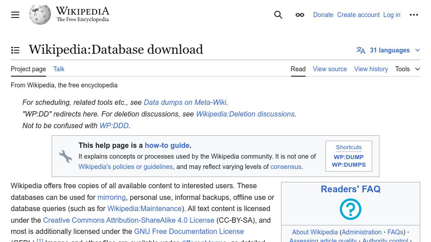This screenshot has height=242, width=431.
Task: Open GNU Free Documentation License link
Action: pyautogui.click(x=189, y=232)
